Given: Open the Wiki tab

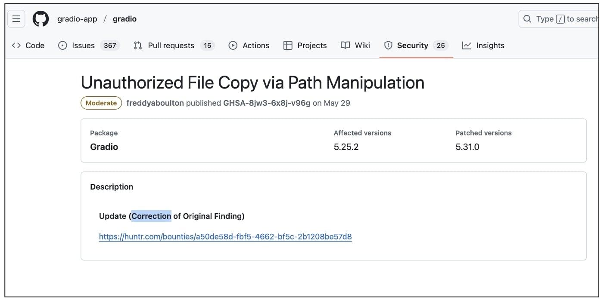Looking at the screenshot, I should tap(362, 46).
